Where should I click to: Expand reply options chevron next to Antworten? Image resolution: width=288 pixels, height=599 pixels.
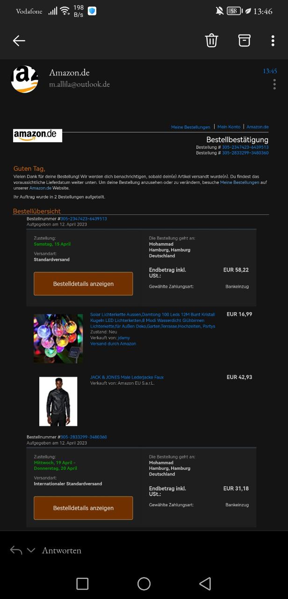pos(31,550)
